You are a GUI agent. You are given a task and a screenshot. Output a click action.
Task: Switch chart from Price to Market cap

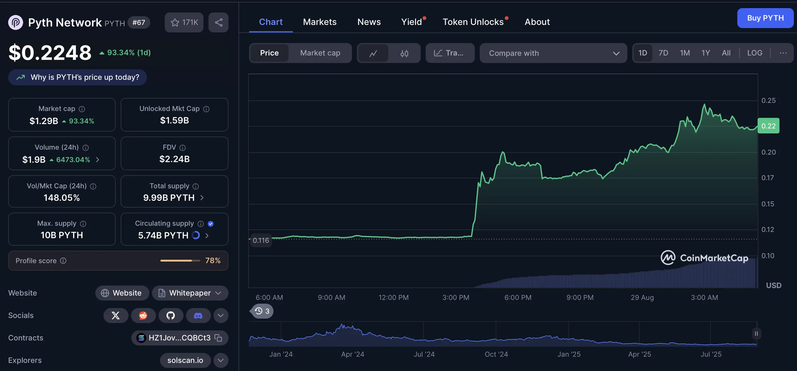point(320,53)
